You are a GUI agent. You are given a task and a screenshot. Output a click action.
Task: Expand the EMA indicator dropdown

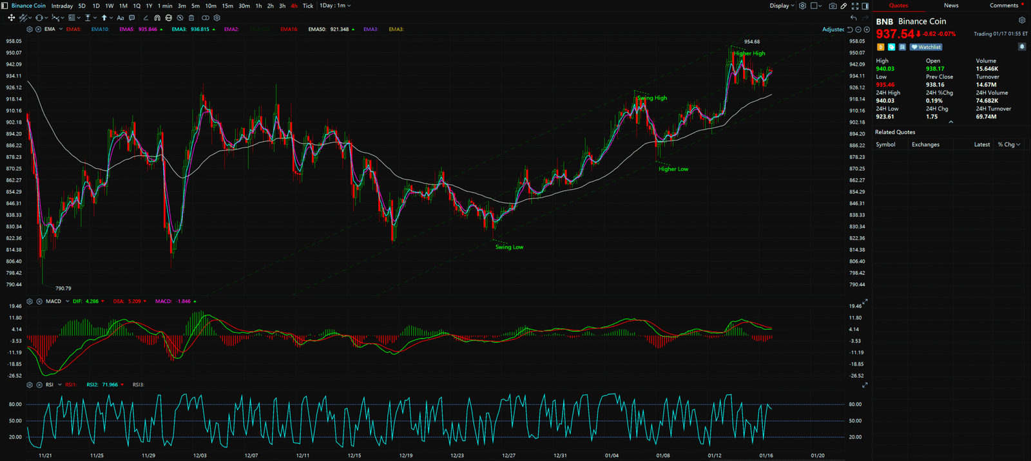tap(61, 30)
